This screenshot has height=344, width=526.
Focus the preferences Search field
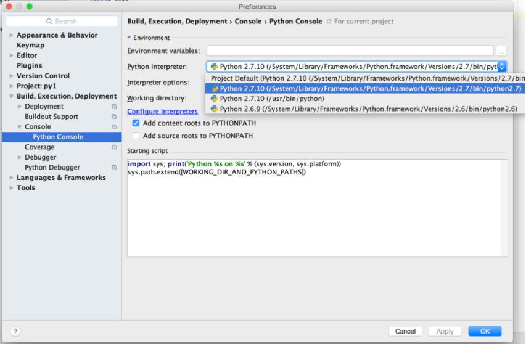coord(62,22)
